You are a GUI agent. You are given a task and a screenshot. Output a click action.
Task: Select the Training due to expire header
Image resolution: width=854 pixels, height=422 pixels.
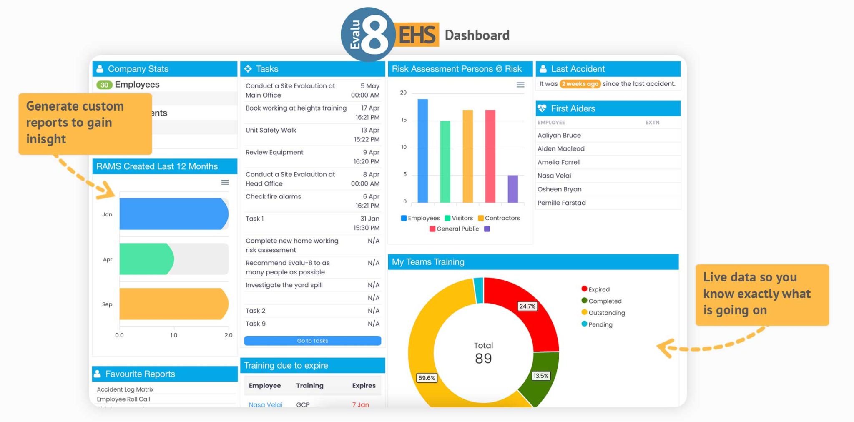click(286, 365)
